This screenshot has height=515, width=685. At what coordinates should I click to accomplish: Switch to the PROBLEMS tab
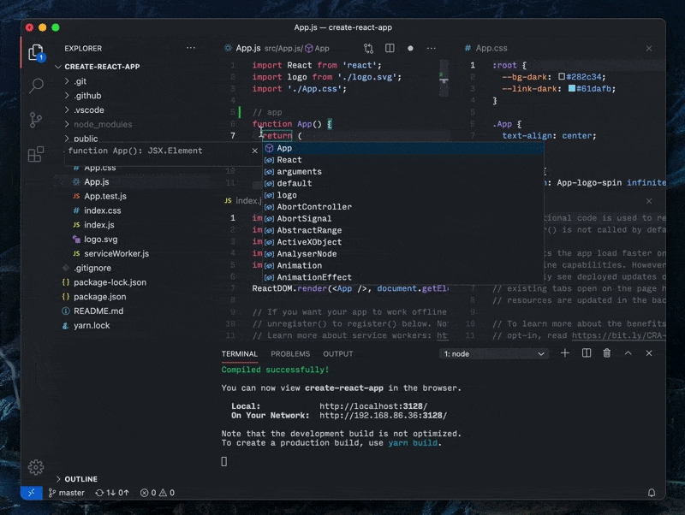point(290,353)
